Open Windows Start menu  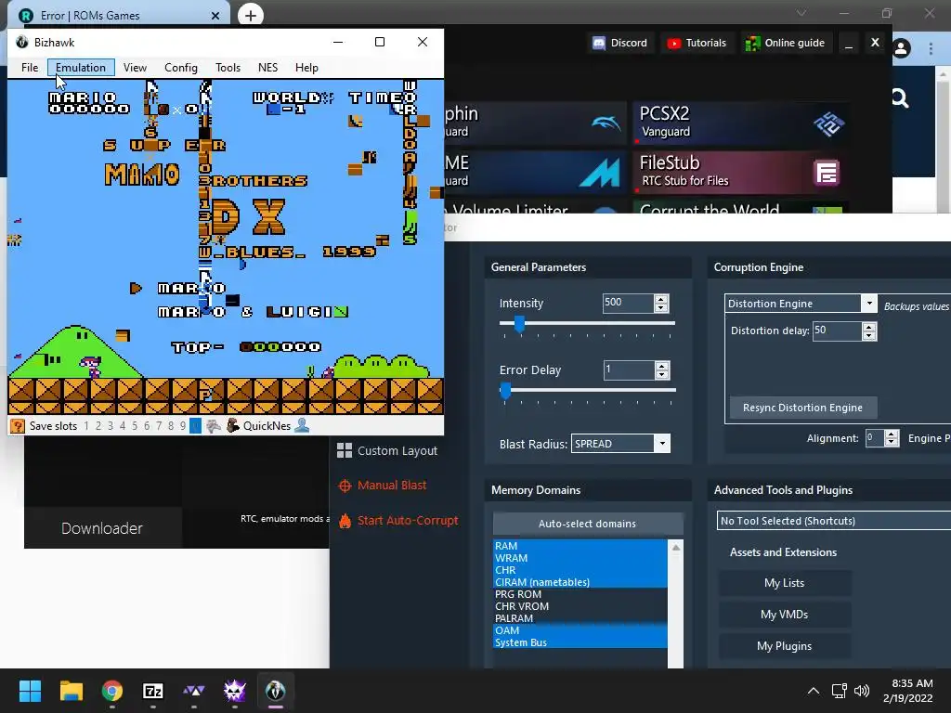(30, 691)
